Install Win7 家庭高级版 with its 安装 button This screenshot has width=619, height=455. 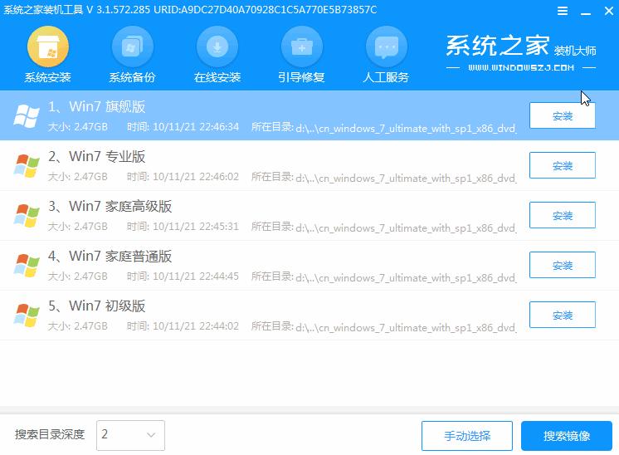[562, 215]
